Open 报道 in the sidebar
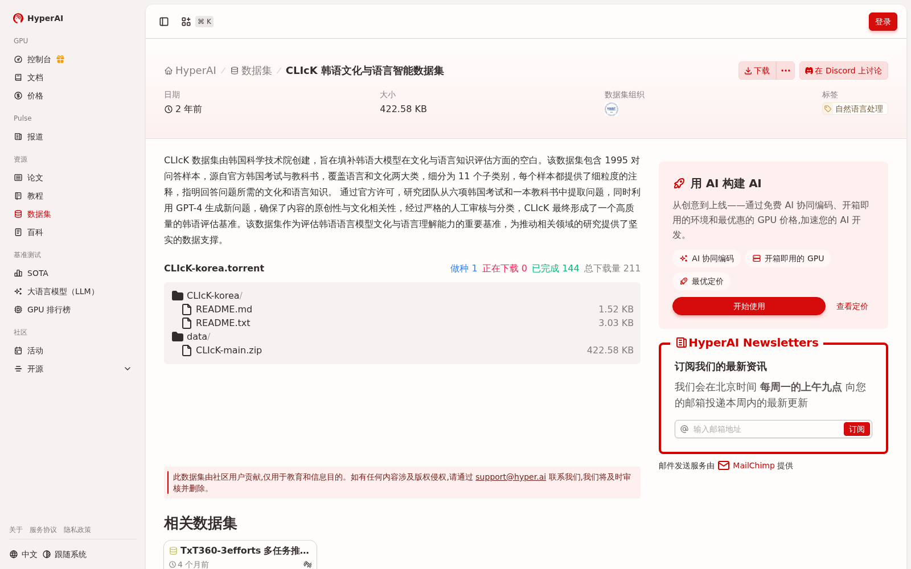Viewport: 911px width, 569px height. click(35, 137)
